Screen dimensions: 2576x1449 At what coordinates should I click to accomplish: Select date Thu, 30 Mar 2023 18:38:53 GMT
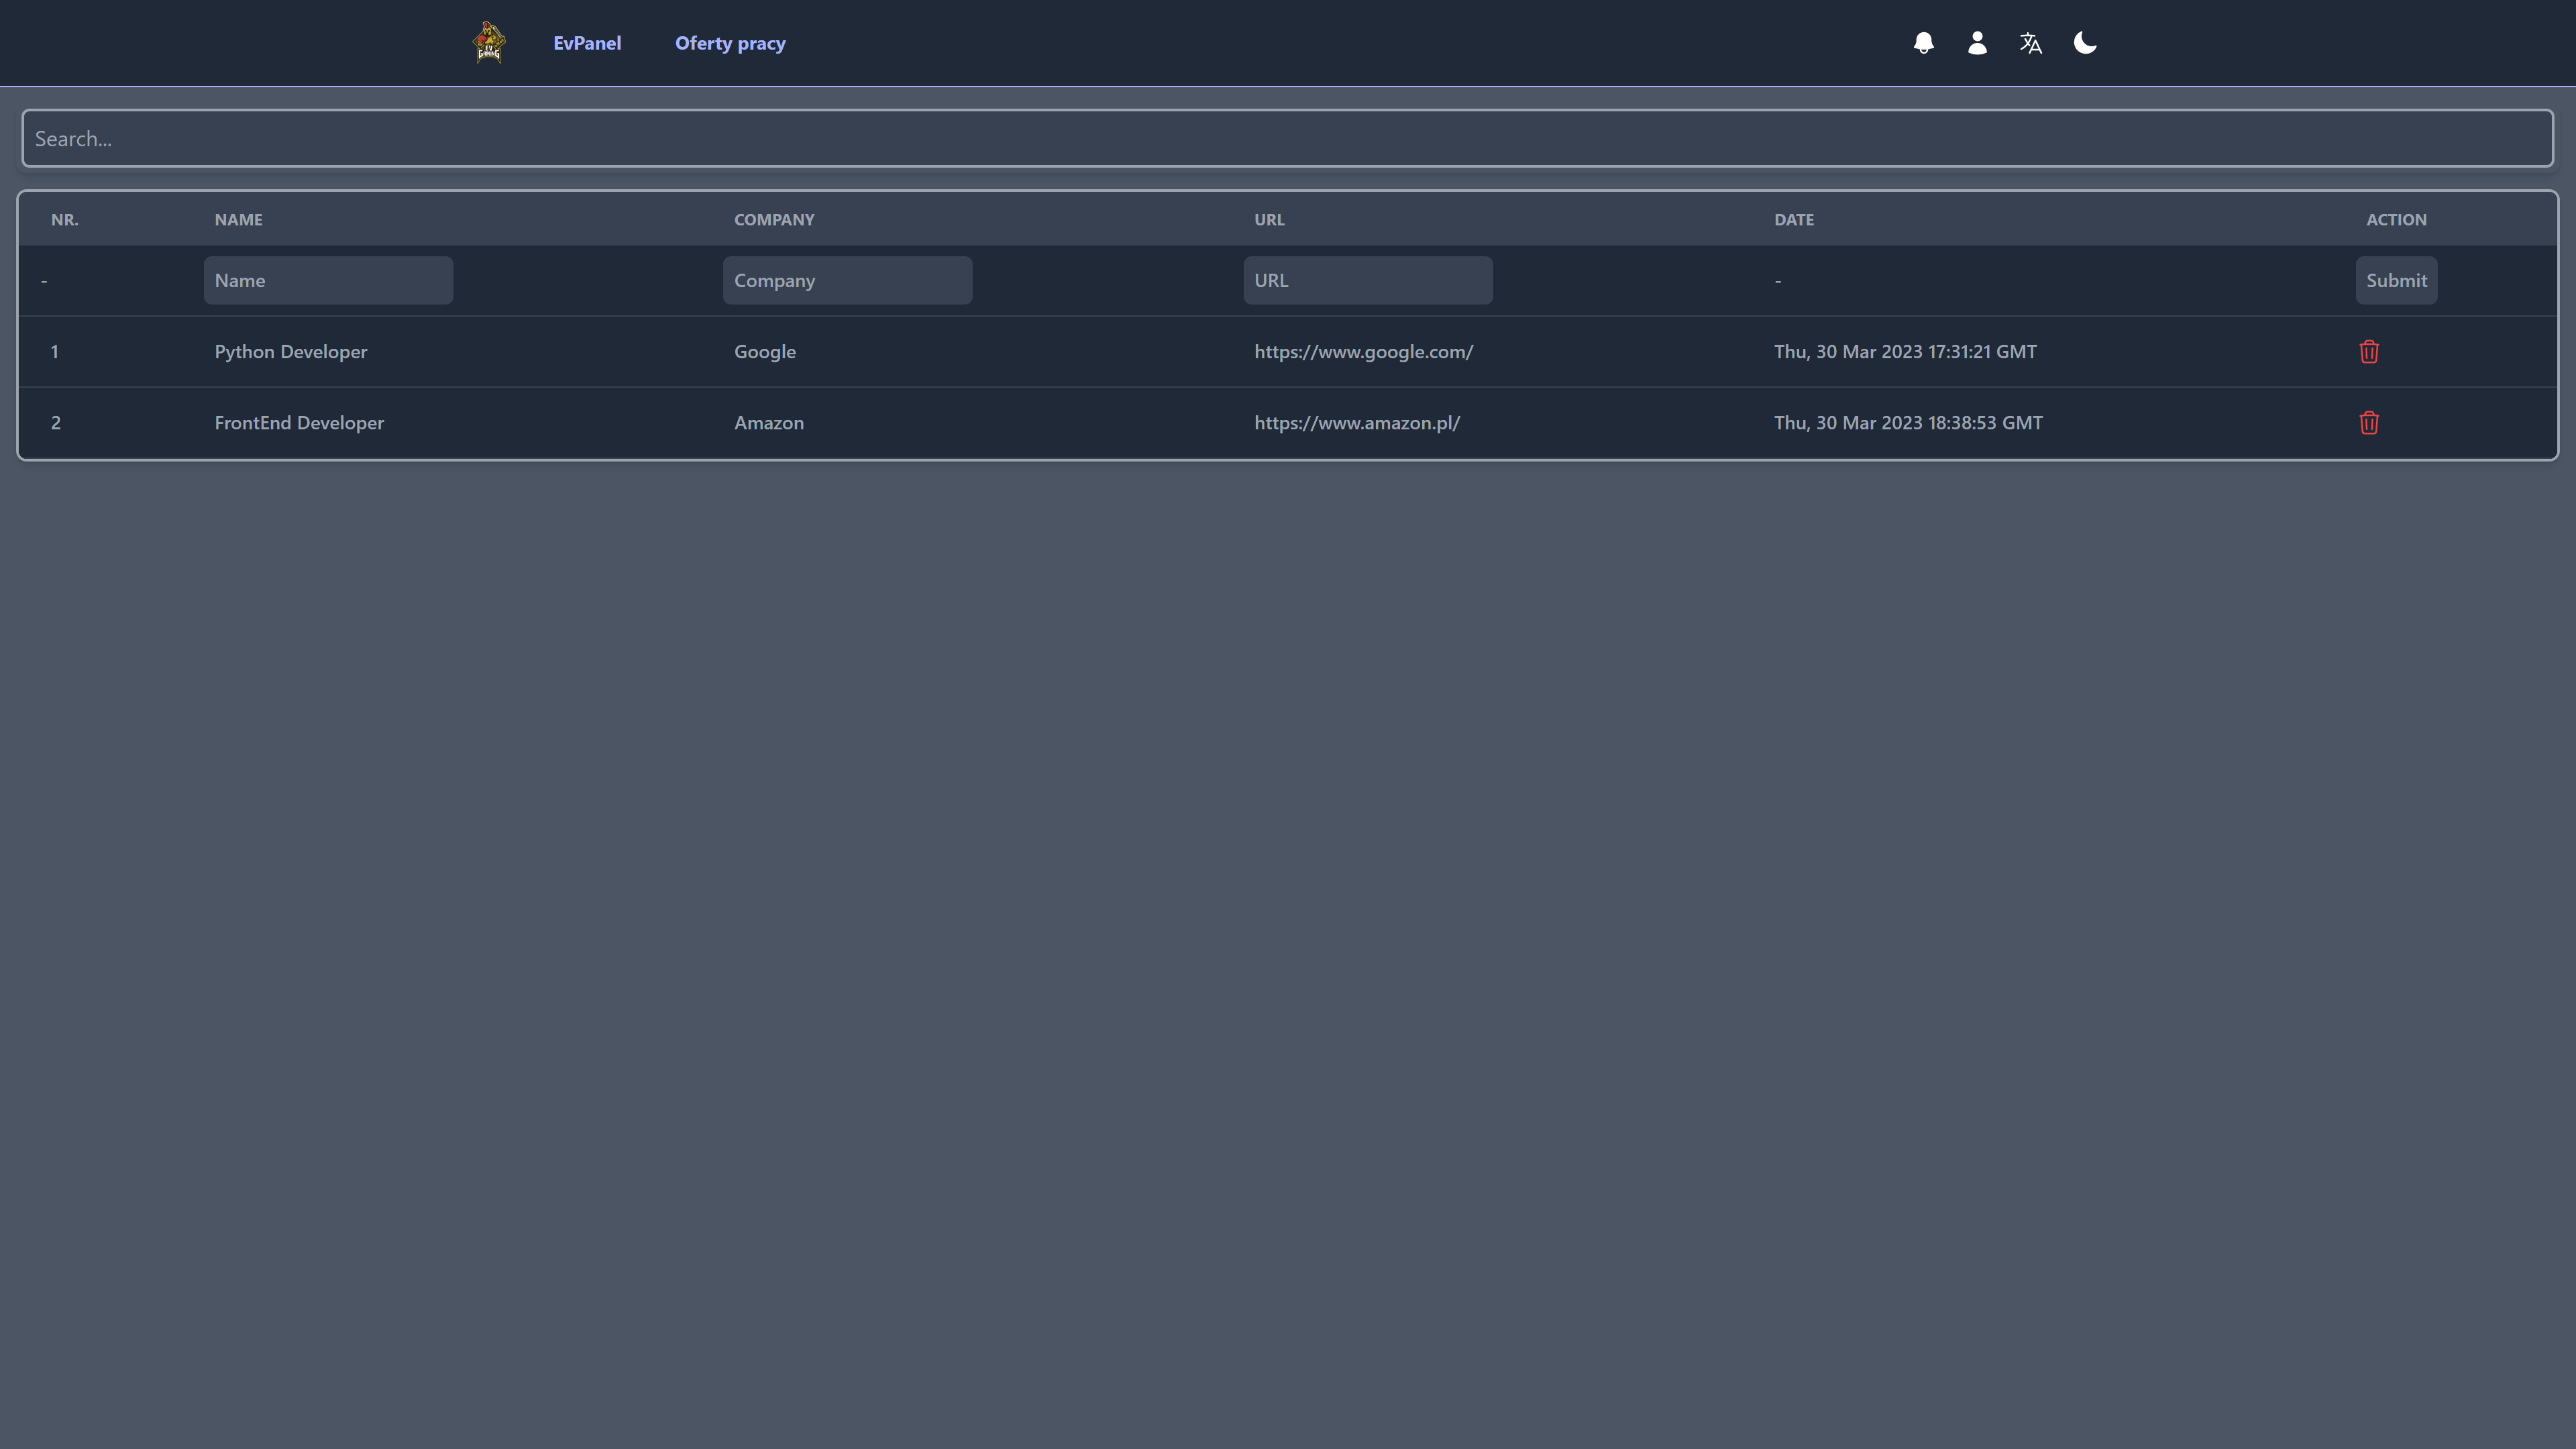tap(1908, 423)
